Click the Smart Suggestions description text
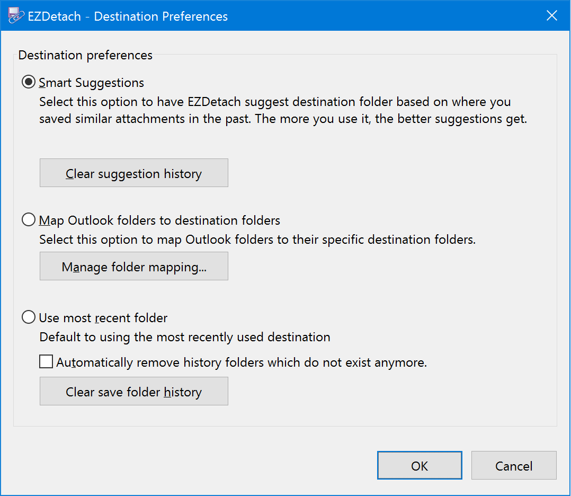This screenshot has height=496, width=571. click(283, 110)
